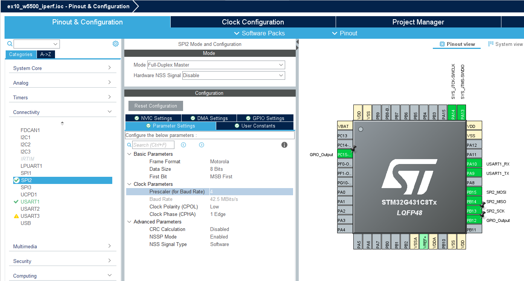Click Data Size 8 Bits value
Image resolution: width=524 pixels, height=281 pixels.
click(217, 169)
